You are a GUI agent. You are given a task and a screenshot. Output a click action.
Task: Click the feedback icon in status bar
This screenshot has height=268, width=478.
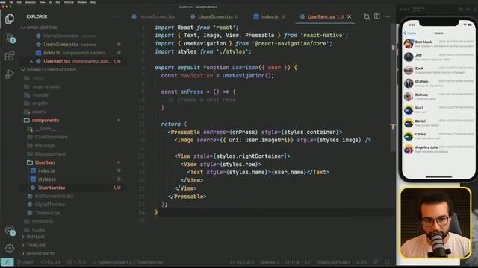(x=376, y=262)
